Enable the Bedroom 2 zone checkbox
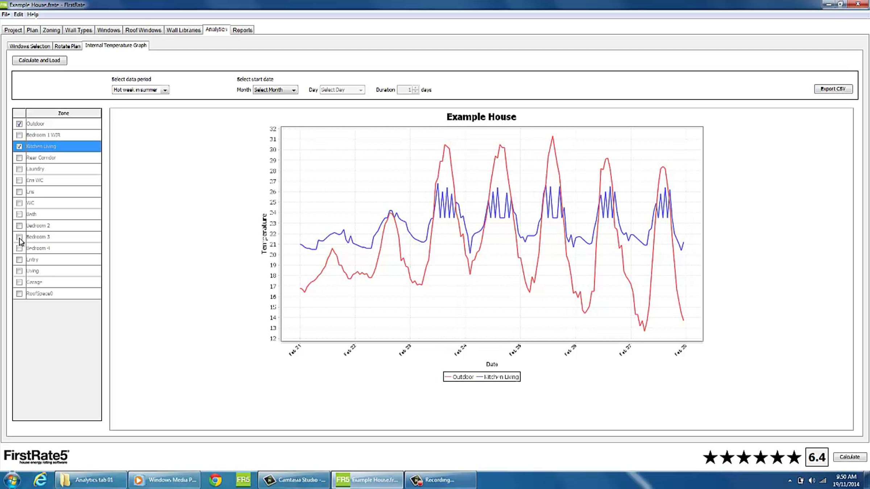This screenshot has width=870, height=489. click(19, 226)
